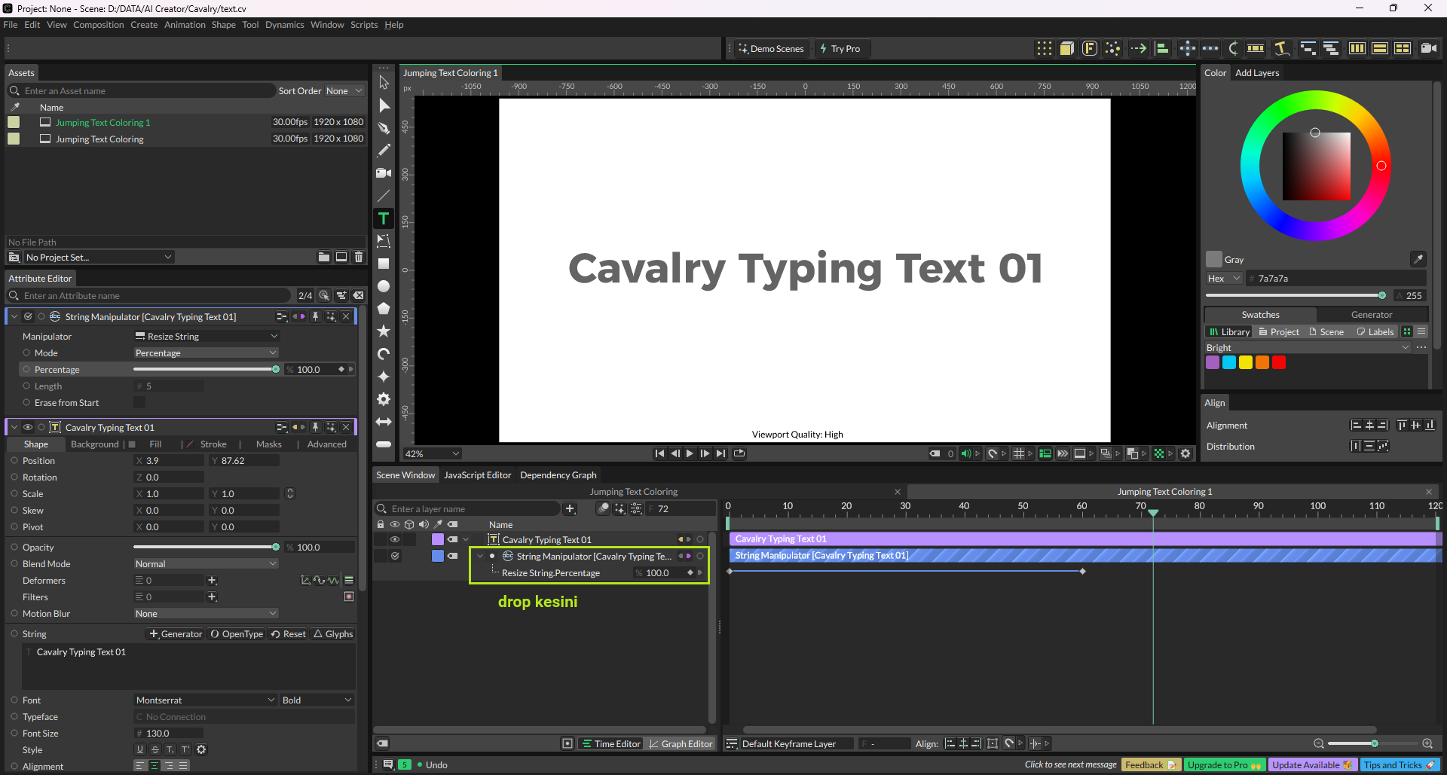Delete asset using trash icon
The width and height of the screenshot is (1447, 775).
pyautogui.click(x=359, y=258)
